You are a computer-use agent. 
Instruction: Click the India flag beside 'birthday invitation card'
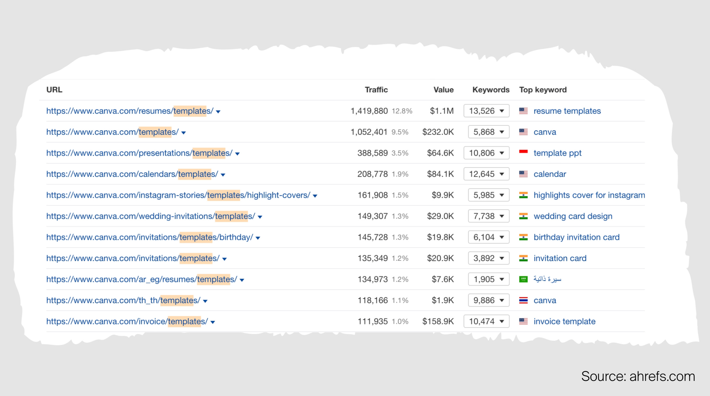coord(523,237)
